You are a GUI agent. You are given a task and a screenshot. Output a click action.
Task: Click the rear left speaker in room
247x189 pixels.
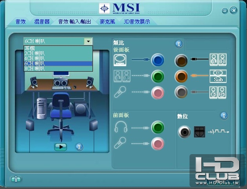point(30,125)
